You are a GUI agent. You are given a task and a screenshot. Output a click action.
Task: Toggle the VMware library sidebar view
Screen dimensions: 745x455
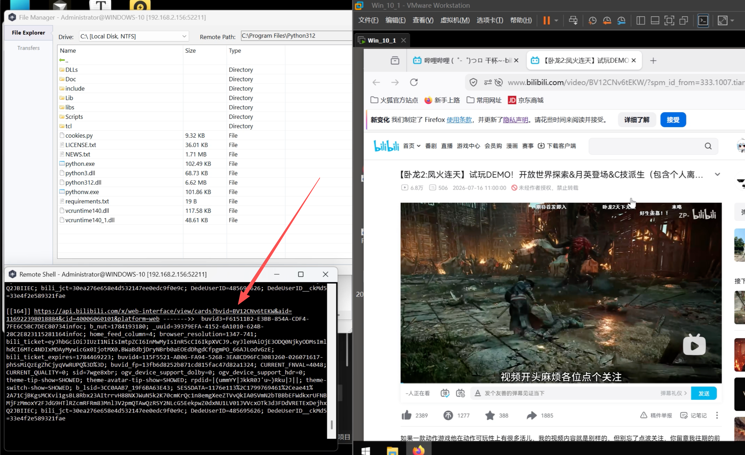(x=640, y=21)
